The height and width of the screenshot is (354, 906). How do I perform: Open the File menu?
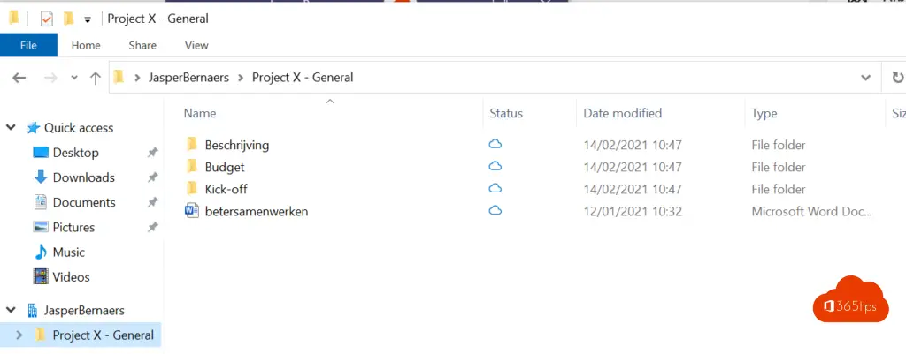pos(28,45)
